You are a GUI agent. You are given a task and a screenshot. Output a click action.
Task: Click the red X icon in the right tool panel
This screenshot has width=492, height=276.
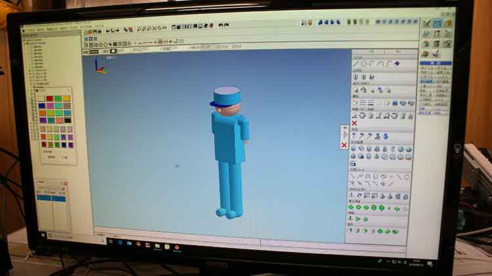[354, 123]
